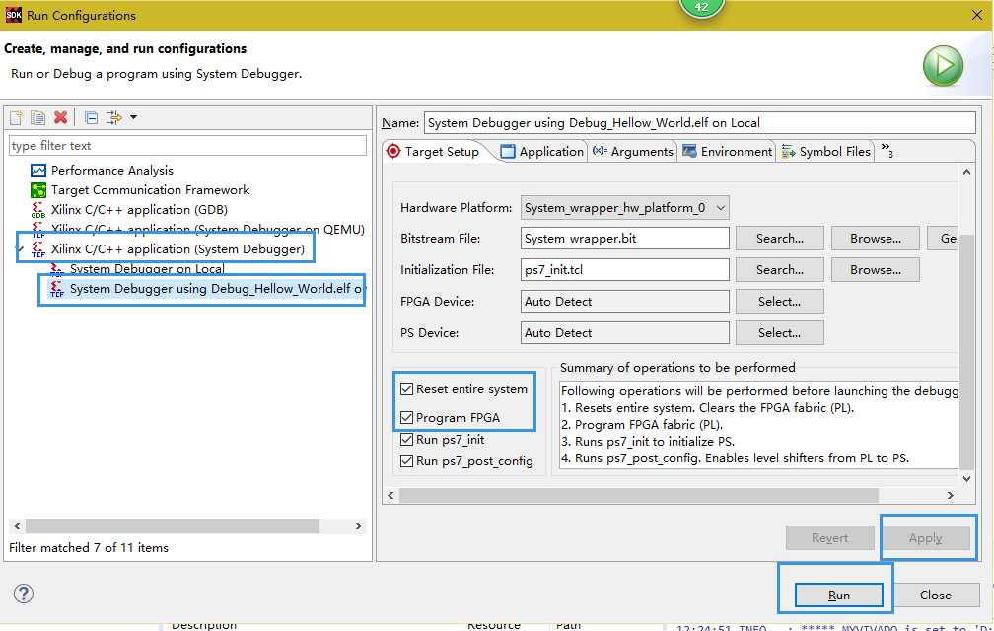994x631 pixels.
Task: Click the Initialization File text field
Action: click(624, 270)
